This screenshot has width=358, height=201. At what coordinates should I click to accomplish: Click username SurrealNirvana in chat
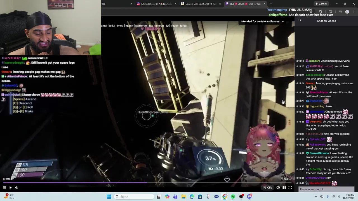click(x=319, y=153)
